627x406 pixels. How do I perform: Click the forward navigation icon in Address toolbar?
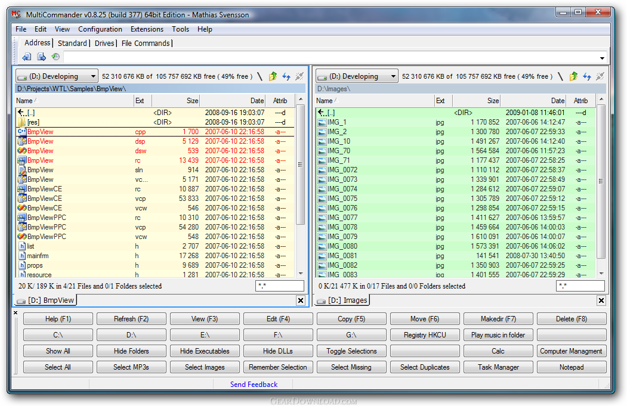(x=41, y=57)
